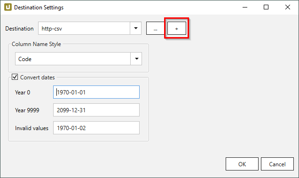Screen dimensions: 299x178
Task: Click the Column Name Style group label
Action: (x=36, y=44)
